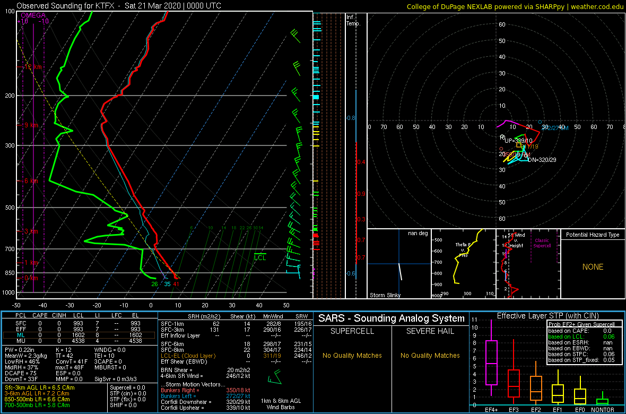Image resolution: width=626 pixels, height=414 pixels.
Task: Select the red 'Bunkers Right = 350/18 kt' vector
Action: coord(205,390)
